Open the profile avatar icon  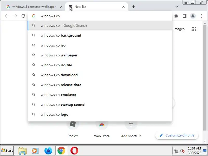(x=193, y=16)
